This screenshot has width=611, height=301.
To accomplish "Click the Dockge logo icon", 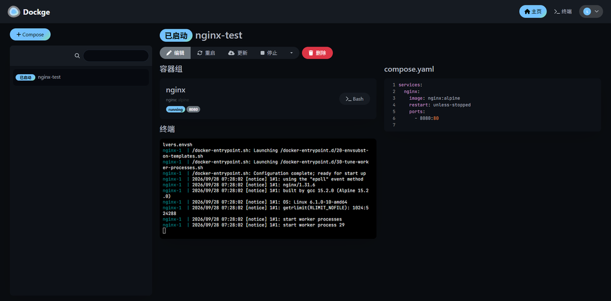I will click(14, 12).
